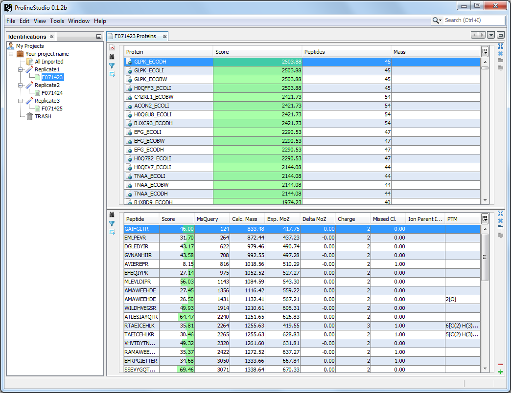Viewport: 511px width, 393px height.
Task: Open the Window menu
Action: [79, 21]
